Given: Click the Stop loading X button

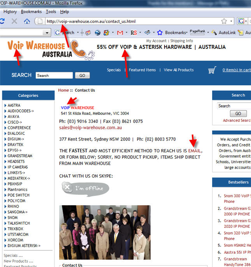Looking at the screenshot, I should [x=14, y=21].
